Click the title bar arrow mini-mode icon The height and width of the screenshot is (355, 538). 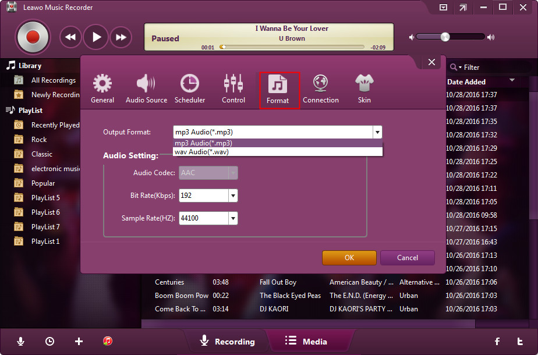463,7
